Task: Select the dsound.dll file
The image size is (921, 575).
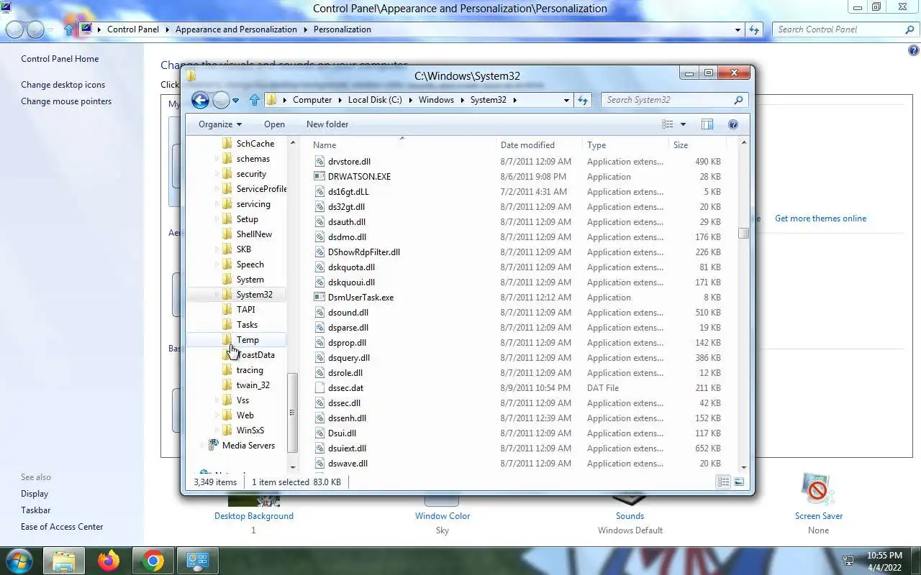Action: coord(348,313)
